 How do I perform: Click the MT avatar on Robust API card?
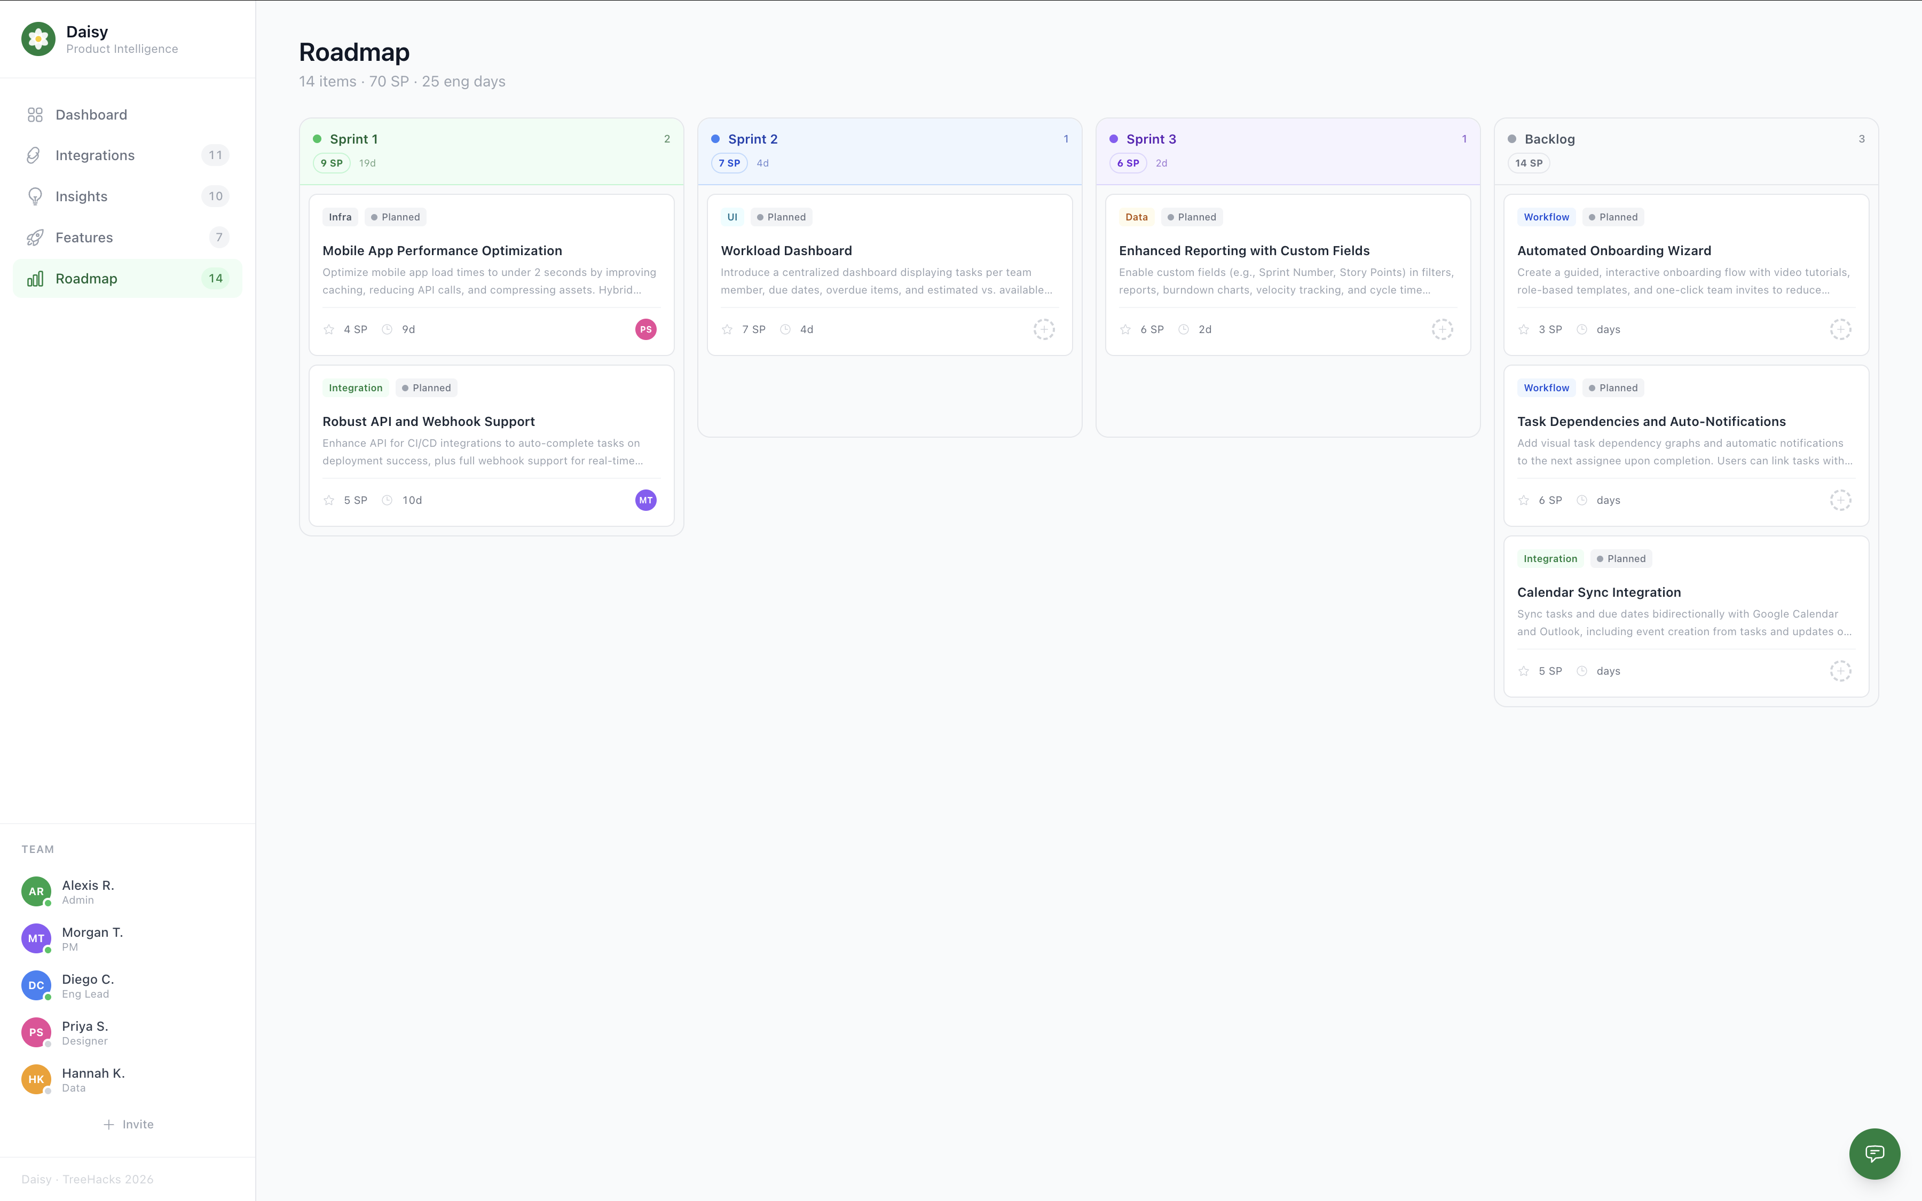(x=645, y=501)
